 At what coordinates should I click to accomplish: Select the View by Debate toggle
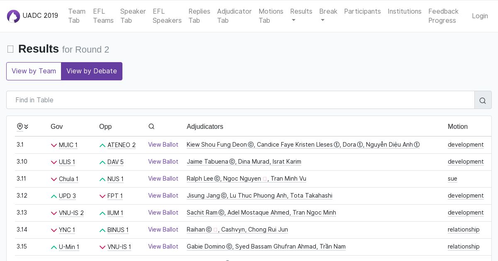click(92, 71)
